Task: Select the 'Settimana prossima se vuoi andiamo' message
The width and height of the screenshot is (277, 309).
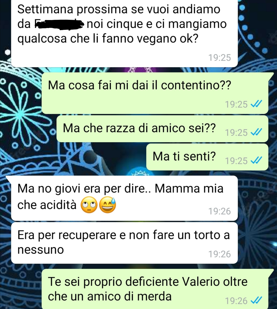Action: click(124, 33)
